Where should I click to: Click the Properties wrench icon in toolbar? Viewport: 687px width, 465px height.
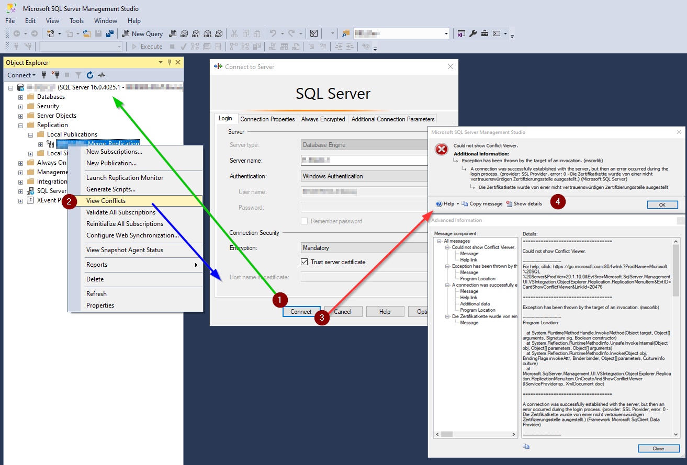(473, 33)
